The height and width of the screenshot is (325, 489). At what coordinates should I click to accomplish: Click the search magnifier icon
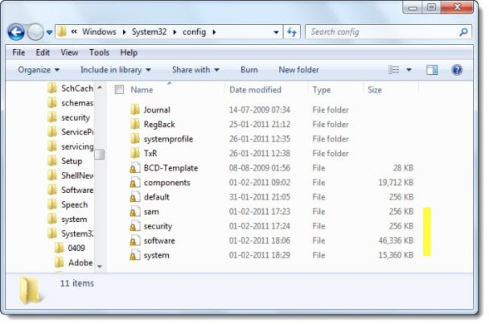coord(463,32)
